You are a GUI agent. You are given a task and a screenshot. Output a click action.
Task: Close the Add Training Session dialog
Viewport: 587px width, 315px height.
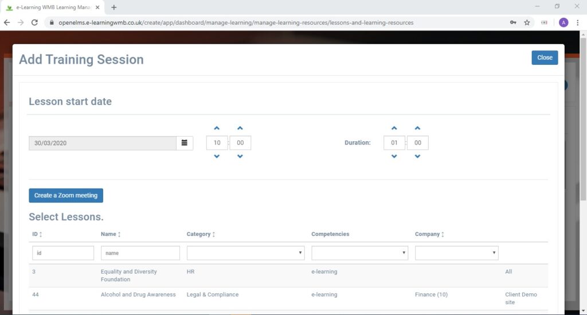[x=545, y=58]
